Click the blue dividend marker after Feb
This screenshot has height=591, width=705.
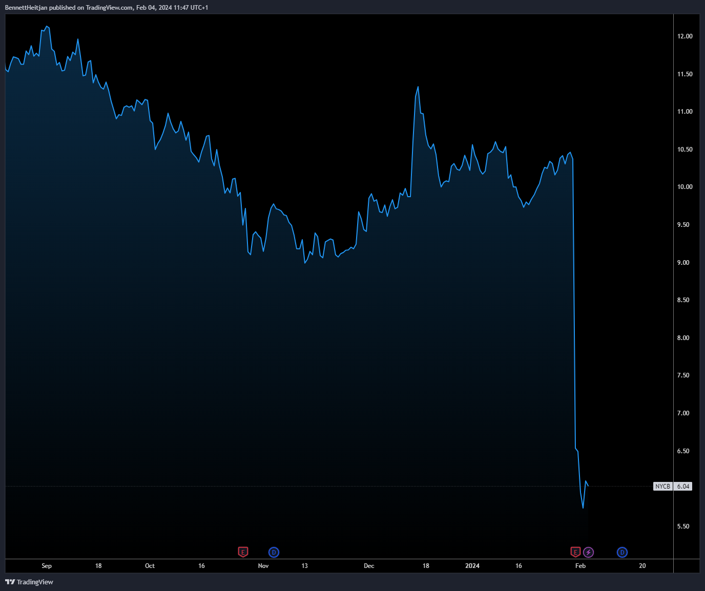coord(622,552)
